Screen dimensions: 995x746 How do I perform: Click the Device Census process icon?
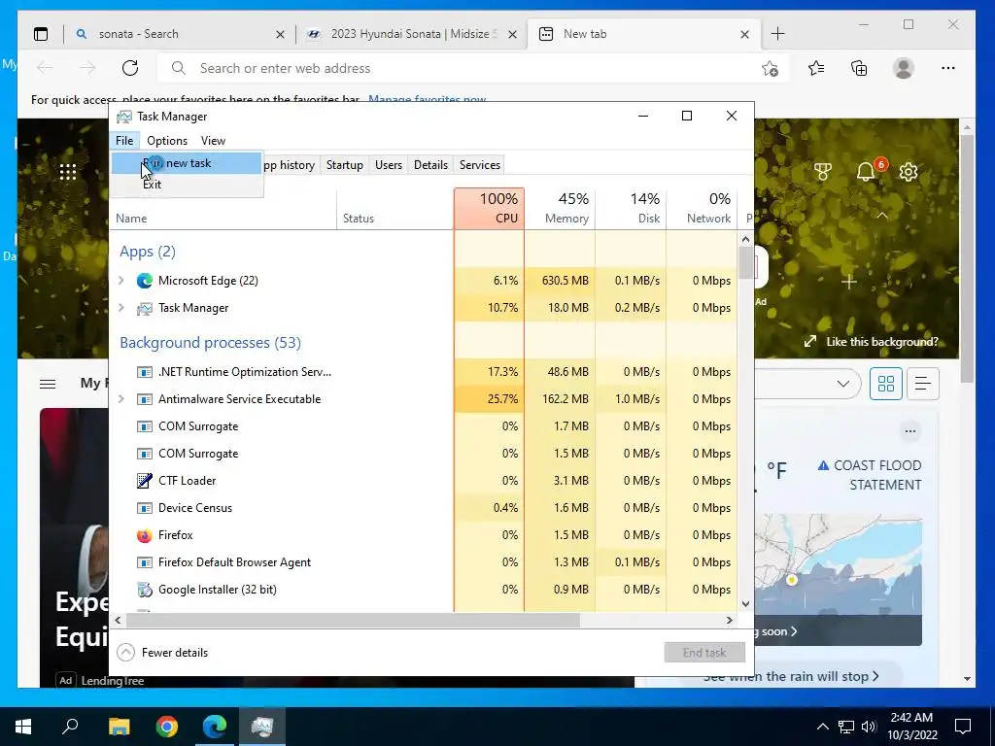click(x=145, y=508)
